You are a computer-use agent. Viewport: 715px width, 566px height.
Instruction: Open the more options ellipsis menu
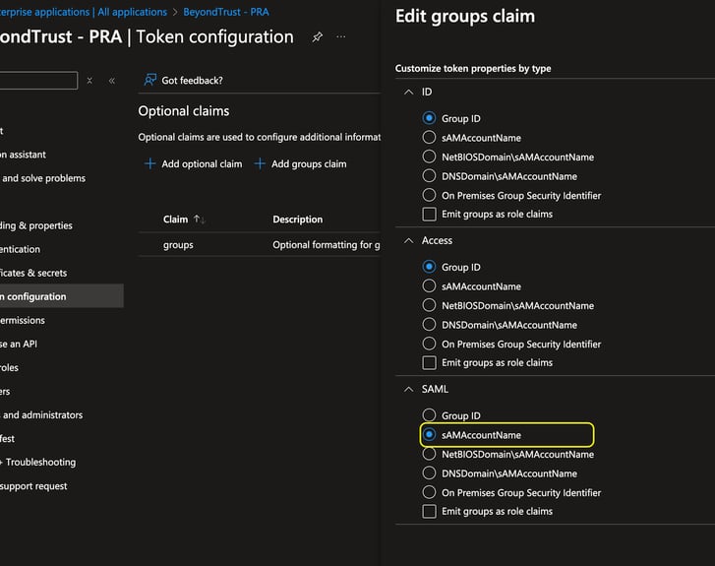point(340,37)
